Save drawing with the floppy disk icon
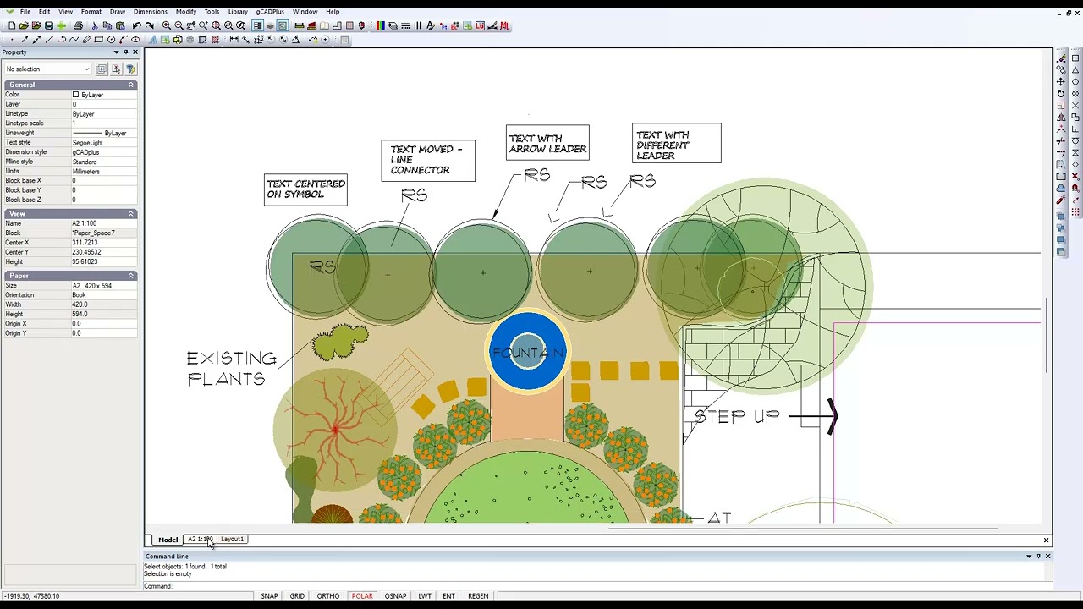Viewport: 1083px width, 609px height. click(x=49, y=25)
